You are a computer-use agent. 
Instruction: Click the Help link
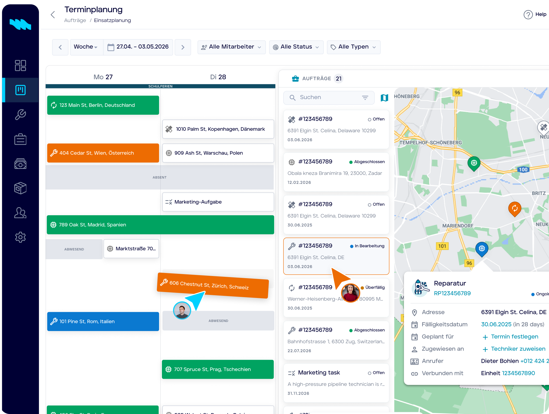541,14
